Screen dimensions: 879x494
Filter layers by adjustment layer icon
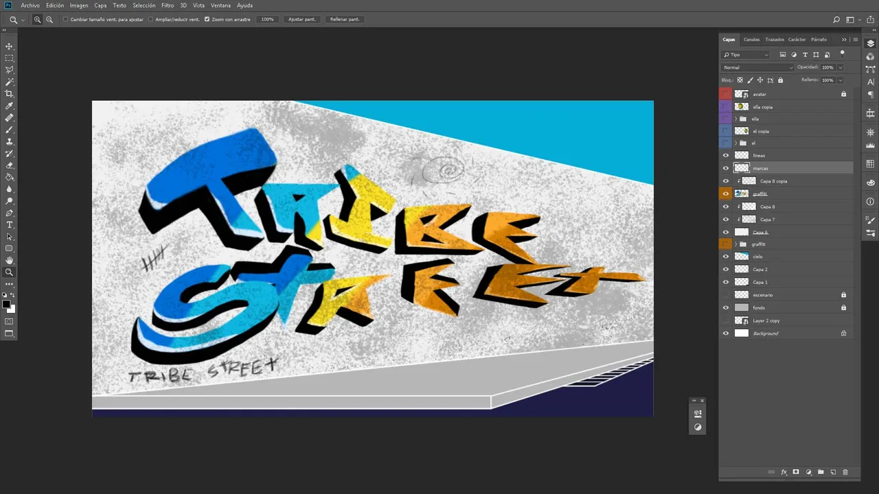tap(794, 55)
